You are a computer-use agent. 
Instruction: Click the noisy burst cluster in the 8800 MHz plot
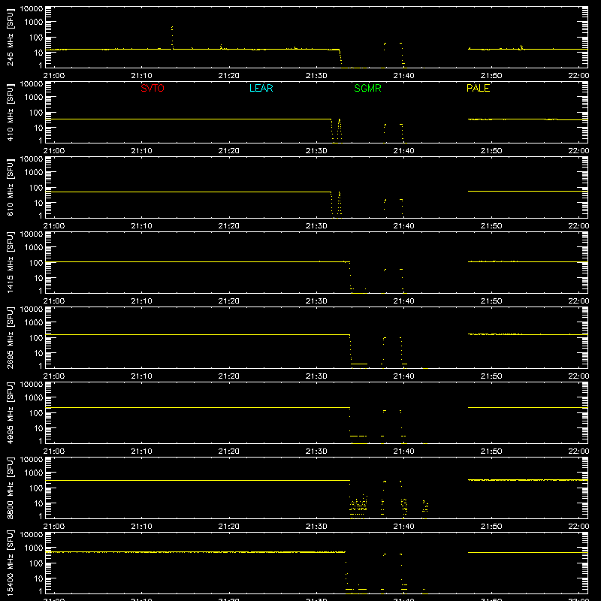click(358, 505)
